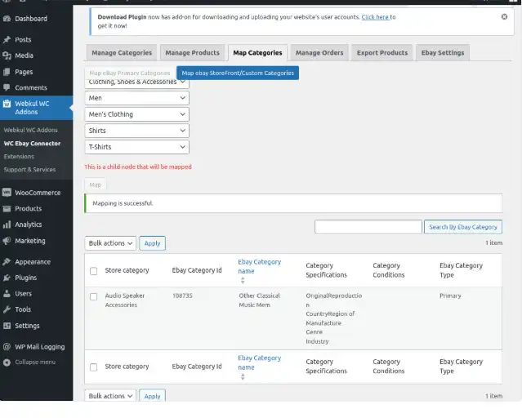Open the Media library icon
The height and width of the screenshot is (418, 522).
[x=7, y=56]
